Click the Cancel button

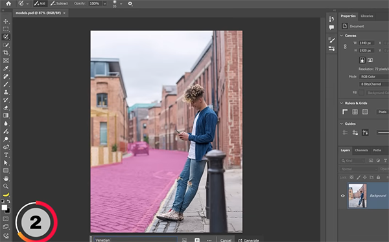226,240
